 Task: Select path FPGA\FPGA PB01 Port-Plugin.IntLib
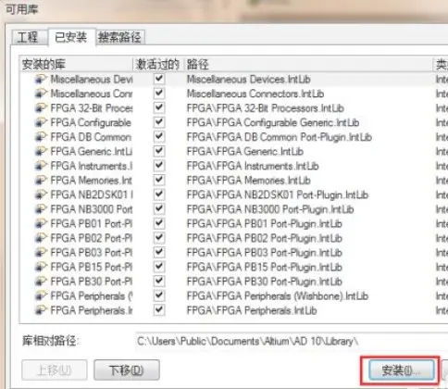pos(265,224)
